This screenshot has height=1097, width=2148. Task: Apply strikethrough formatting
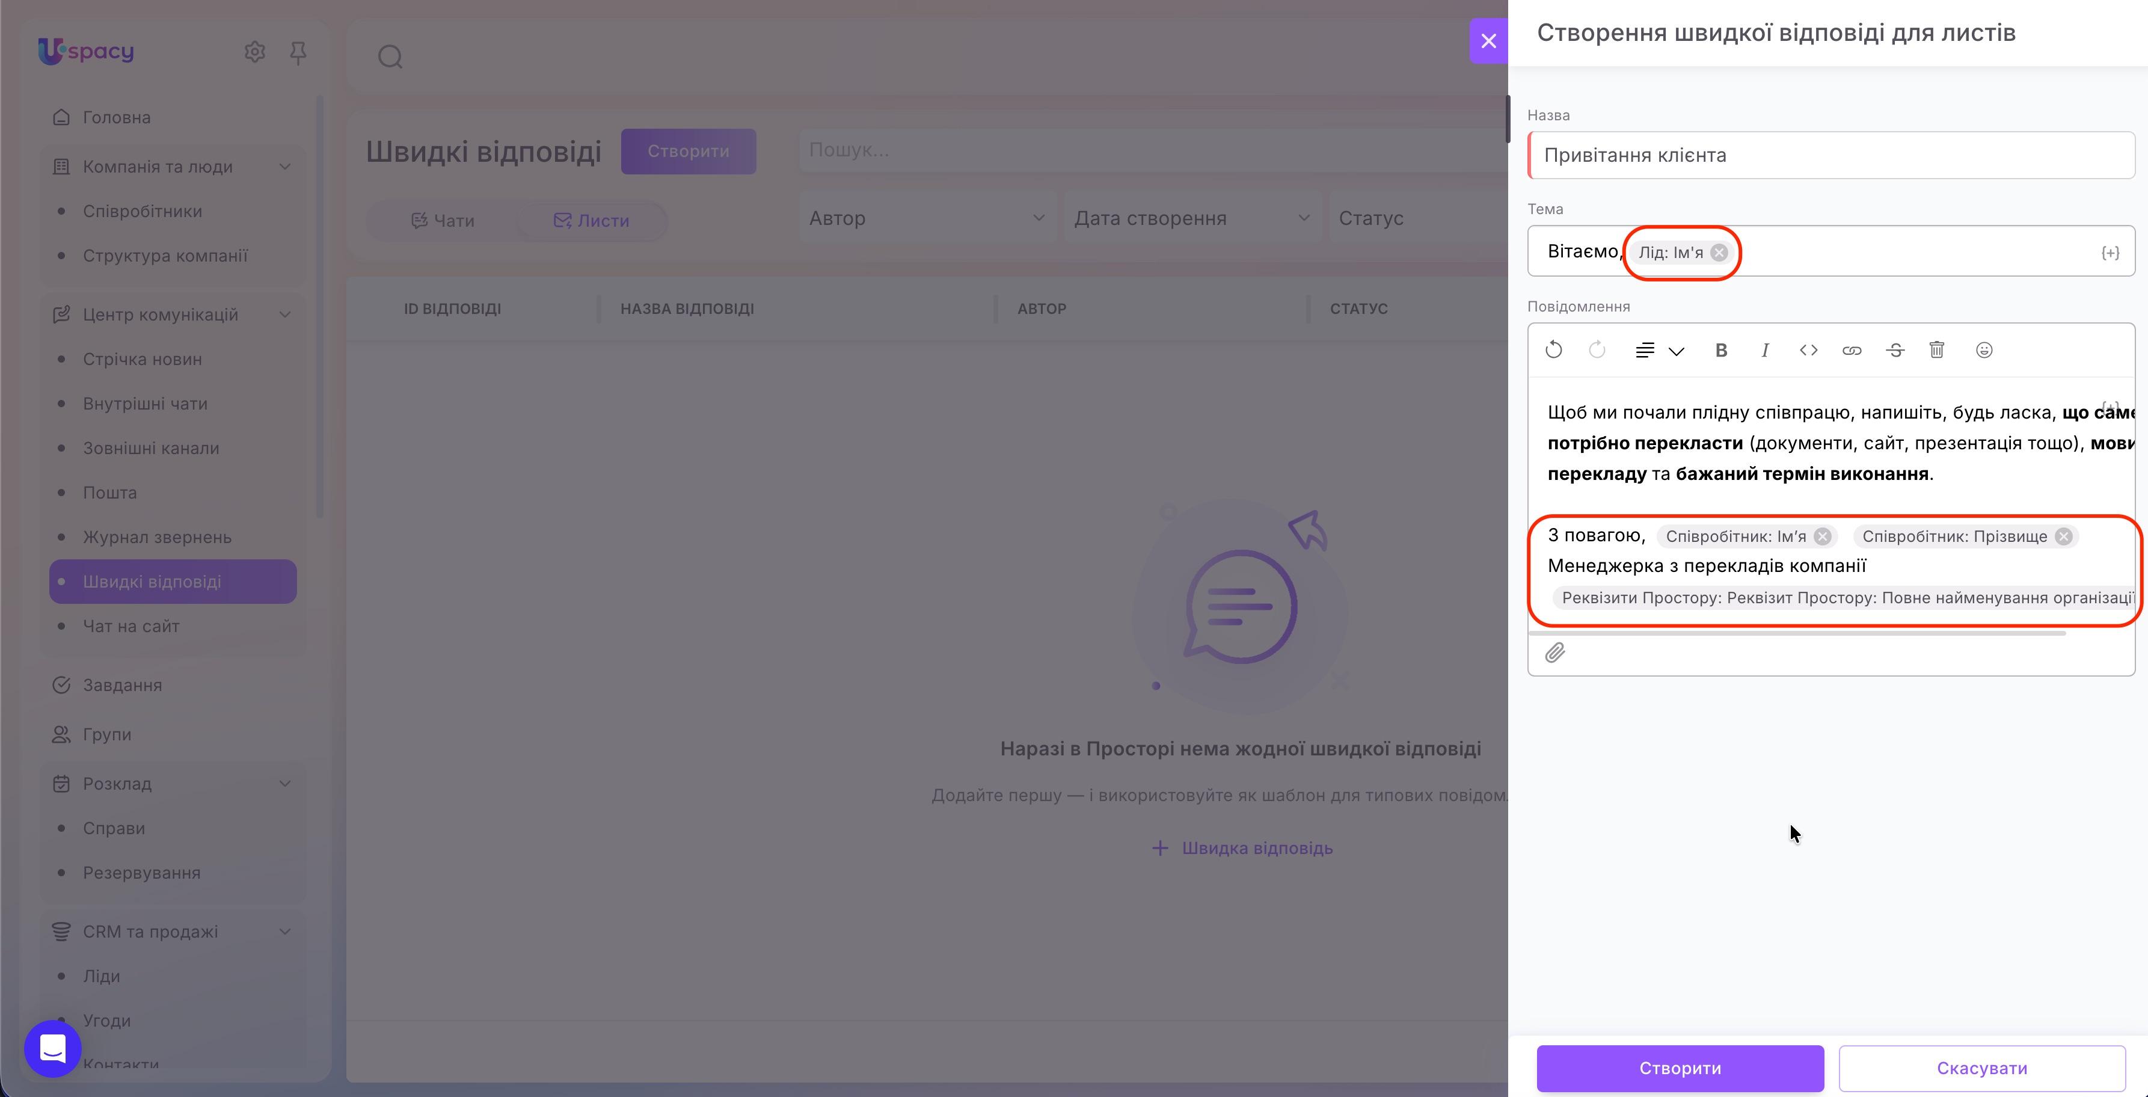click(x=1894, y=351)
